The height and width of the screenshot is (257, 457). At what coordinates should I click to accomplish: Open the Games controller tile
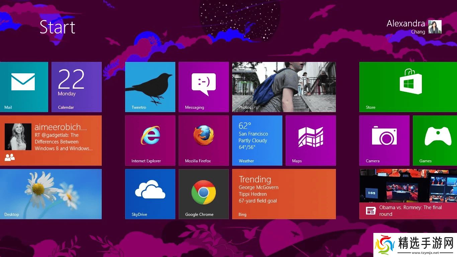tap(435, 140)
